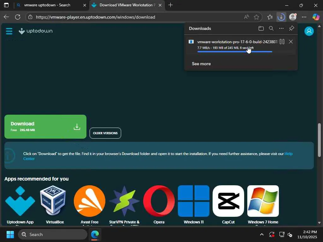The width and height of the screenshot is (323, 242).
Task: View site information lock icon
Action: tap(30, 17)
